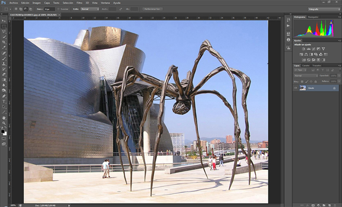Viewport: 342px width, 207px height.
Task: Select the Move tool
Action: coord(4,21)
